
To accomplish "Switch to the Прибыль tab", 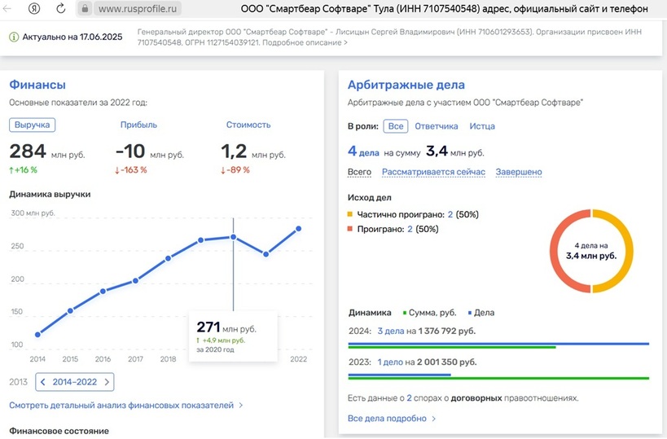I will 138,125.
